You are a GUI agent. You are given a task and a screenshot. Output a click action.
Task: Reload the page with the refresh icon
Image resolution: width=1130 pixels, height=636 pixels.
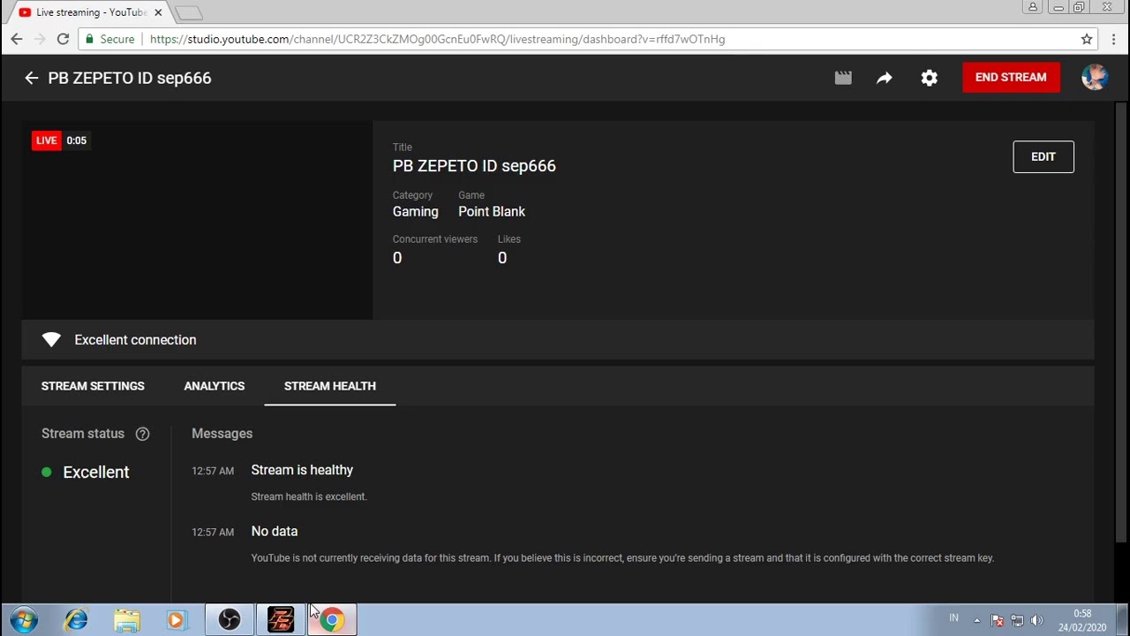tap(63, 39)
